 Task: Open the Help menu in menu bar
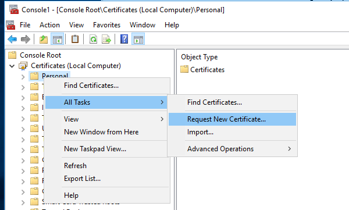click(x=172, y=25)
